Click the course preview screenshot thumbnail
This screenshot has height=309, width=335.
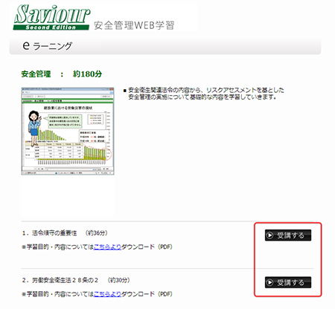click(x=68, y=131)
